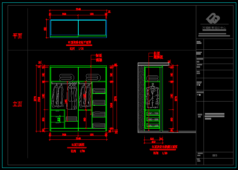The width and height of the screenshot is (238, 170).
Task: Select the hatched wall section in the side elevation
Action: pos(141,98)
